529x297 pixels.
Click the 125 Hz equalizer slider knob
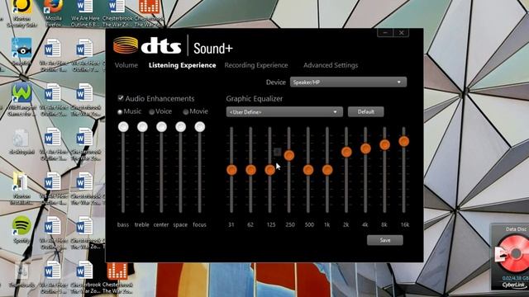(269, 170)
